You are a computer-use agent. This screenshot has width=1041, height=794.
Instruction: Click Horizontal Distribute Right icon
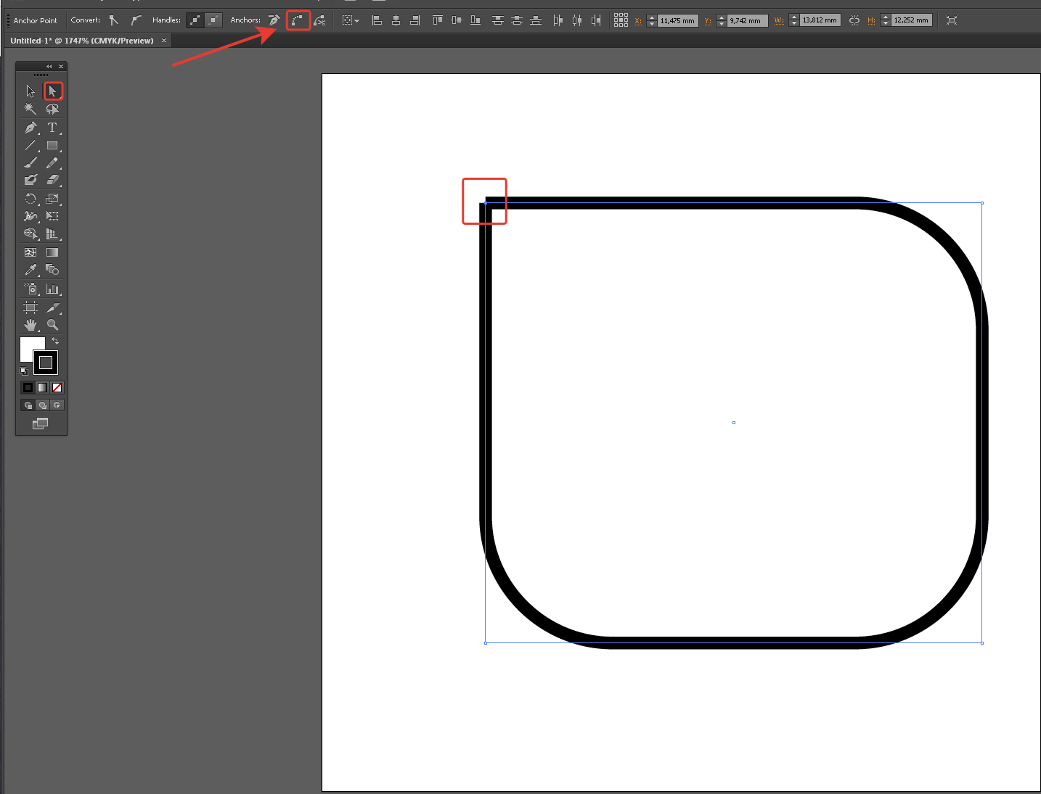[x=595, y=20]
